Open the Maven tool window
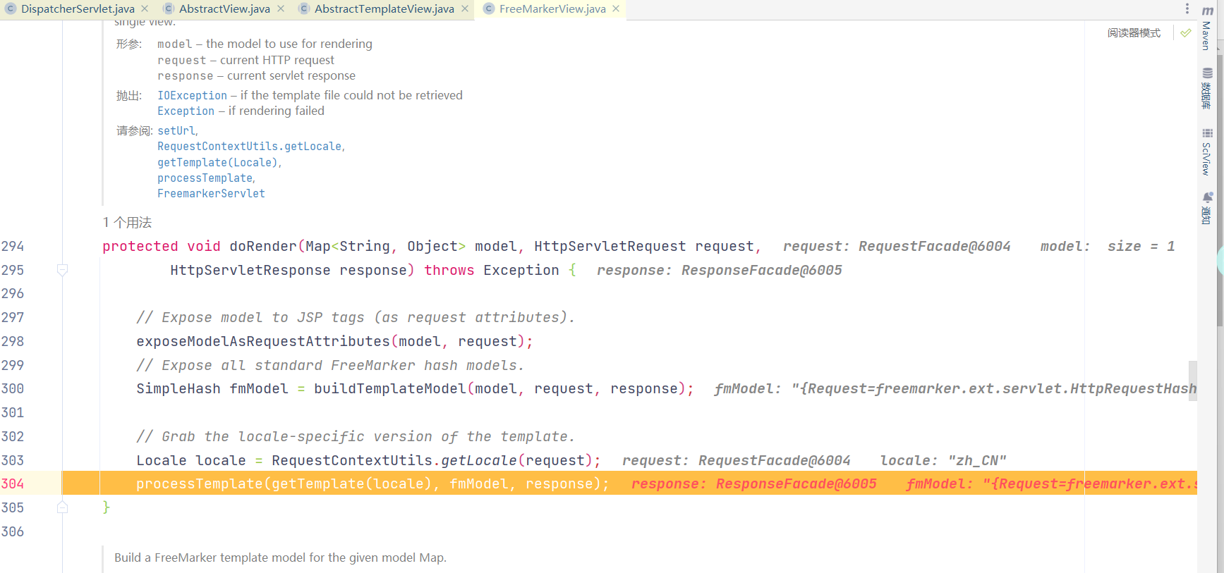 (x=1207, y=28)
